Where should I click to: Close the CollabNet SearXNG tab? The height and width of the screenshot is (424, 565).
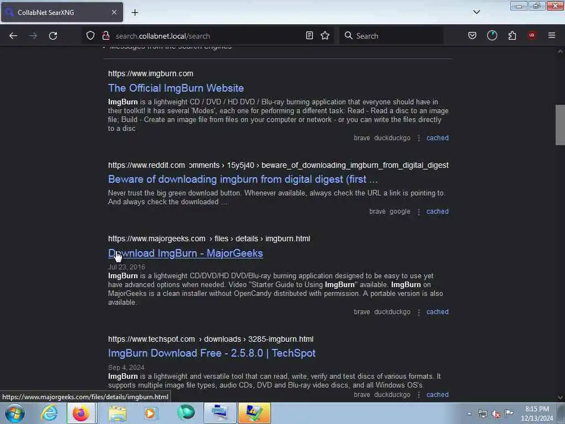(114, 12)
